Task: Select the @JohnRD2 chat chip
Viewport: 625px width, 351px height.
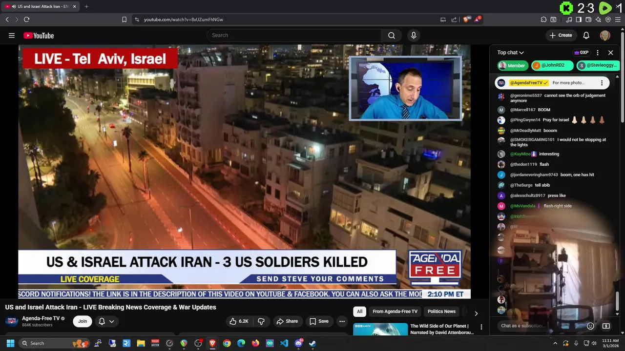Action: (x=552, y=65)
